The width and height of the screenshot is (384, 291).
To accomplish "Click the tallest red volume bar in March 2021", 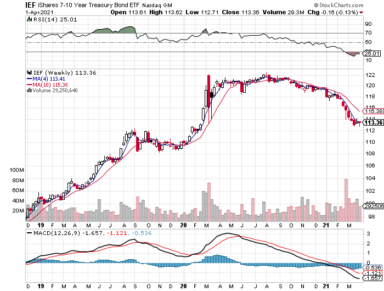I will pyautogui.click(x=346, y=200).
